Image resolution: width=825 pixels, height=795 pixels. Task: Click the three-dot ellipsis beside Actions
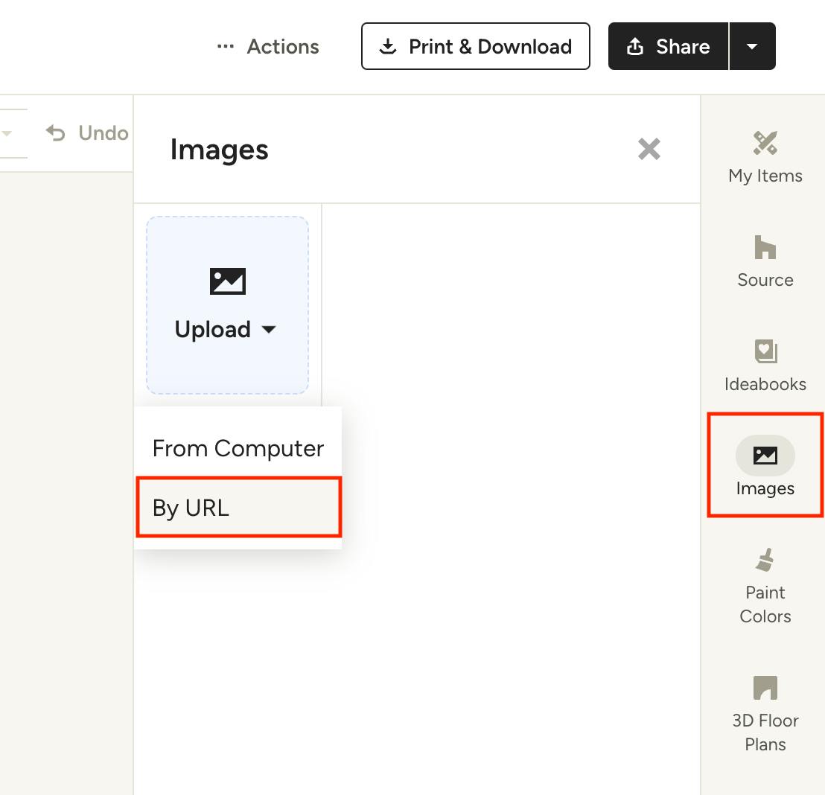[x=225, y=47]
